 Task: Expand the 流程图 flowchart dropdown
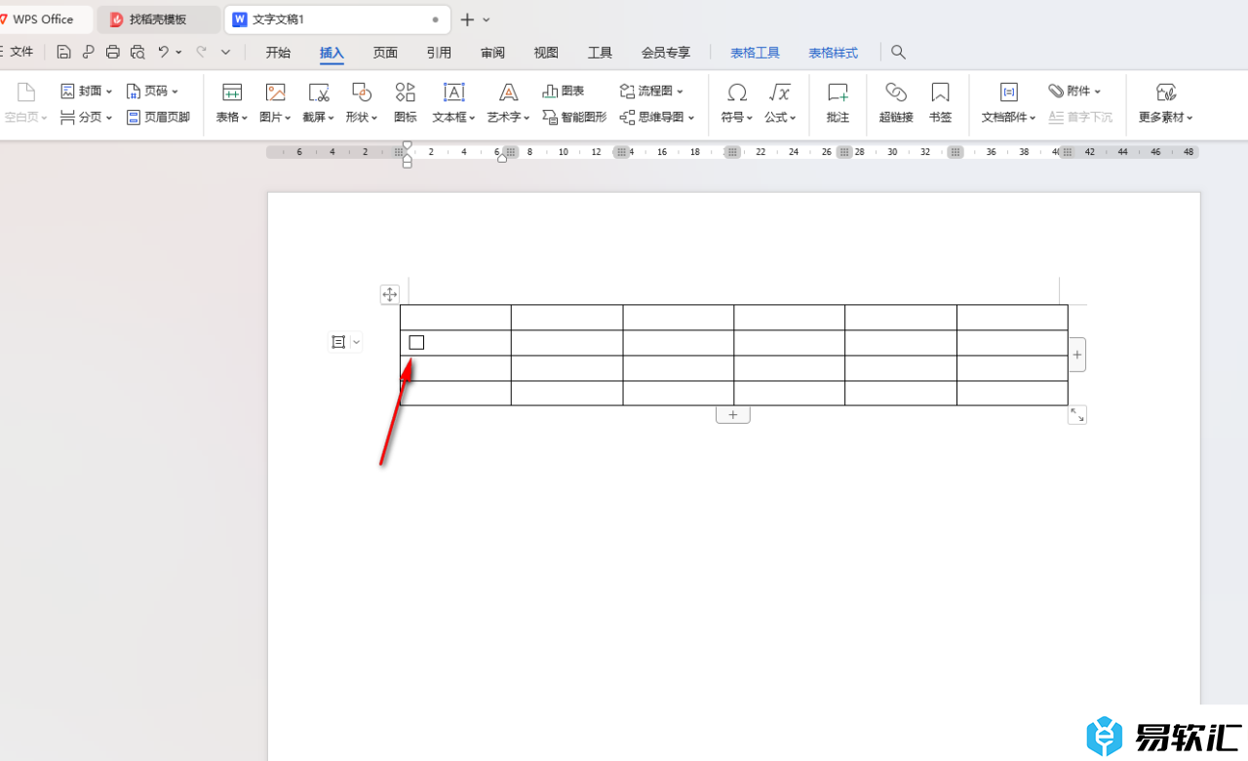[680, 92]
